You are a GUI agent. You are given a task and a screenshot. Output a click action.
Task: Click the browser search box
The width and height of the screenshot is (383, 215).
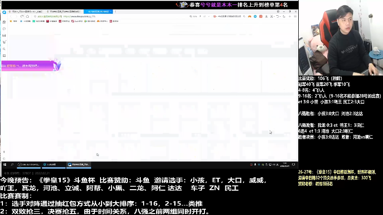(x=229, y=16)
